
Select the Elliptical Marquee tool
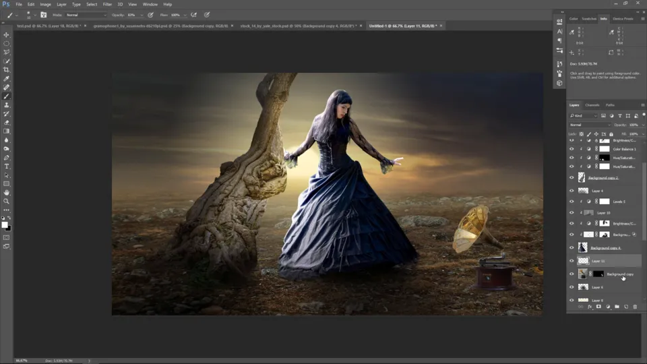6,43
